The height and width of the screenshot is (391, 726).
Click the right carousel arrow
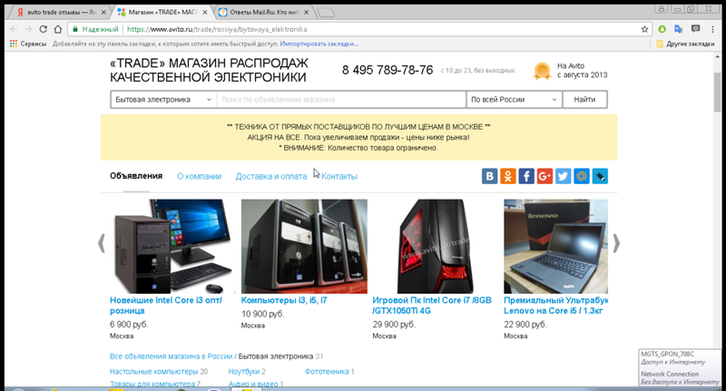tap(616, 243)
